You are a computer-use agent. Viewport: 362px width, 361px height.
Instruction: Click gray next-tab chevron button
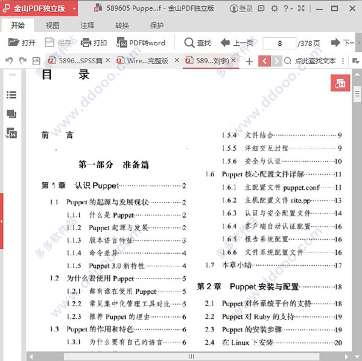click(x=276, y=61)
